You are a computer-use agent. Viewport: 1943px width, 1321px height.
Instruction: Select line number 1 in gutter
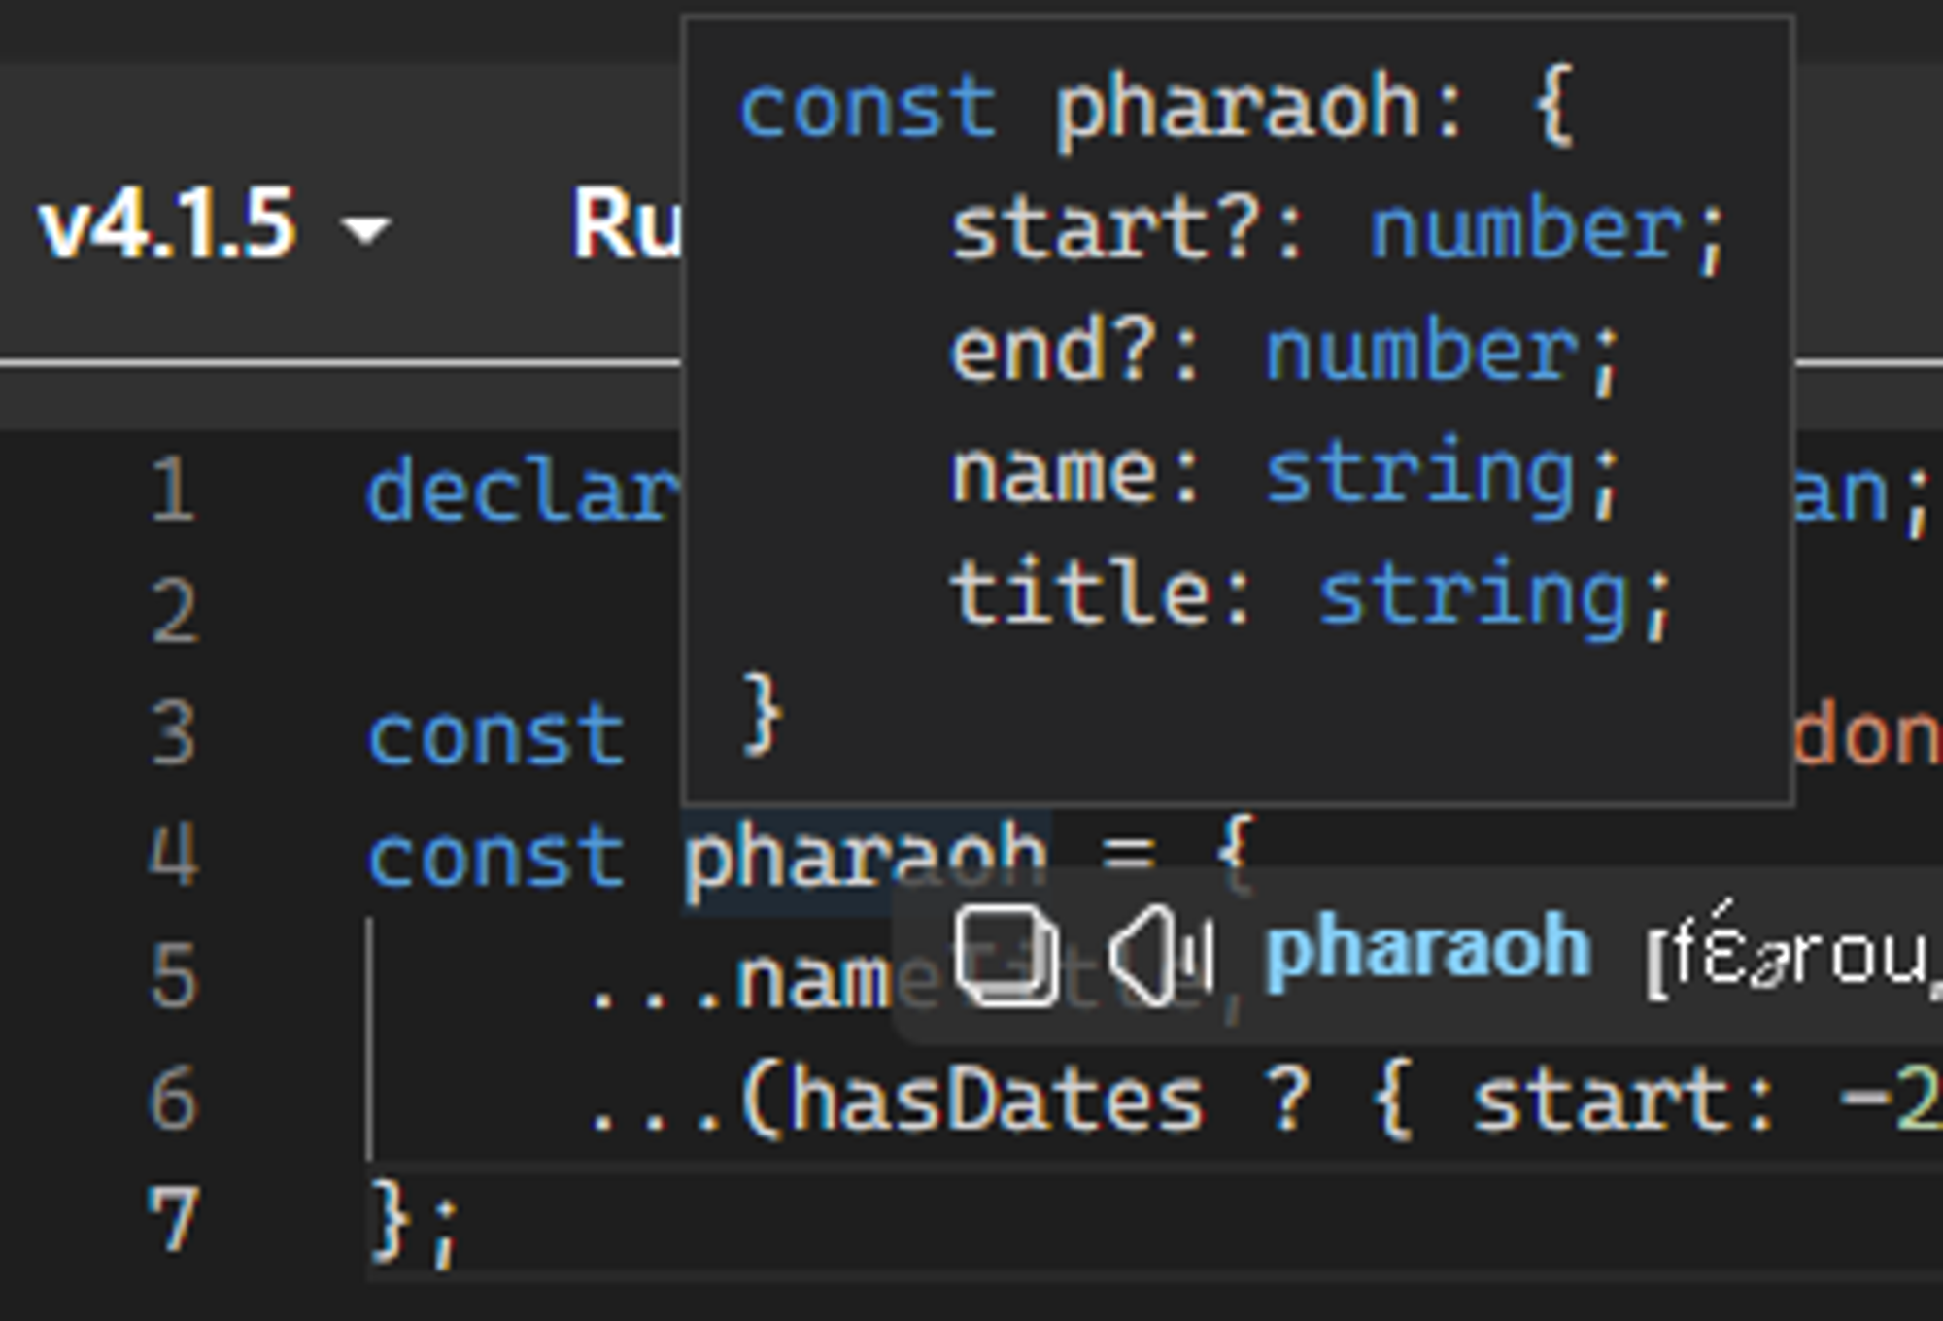(x=174, y=491)
